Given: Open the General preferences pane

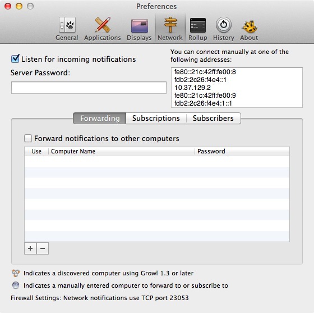Looking at the screenshot, I should pyautogui.click(x=67, y=29).
